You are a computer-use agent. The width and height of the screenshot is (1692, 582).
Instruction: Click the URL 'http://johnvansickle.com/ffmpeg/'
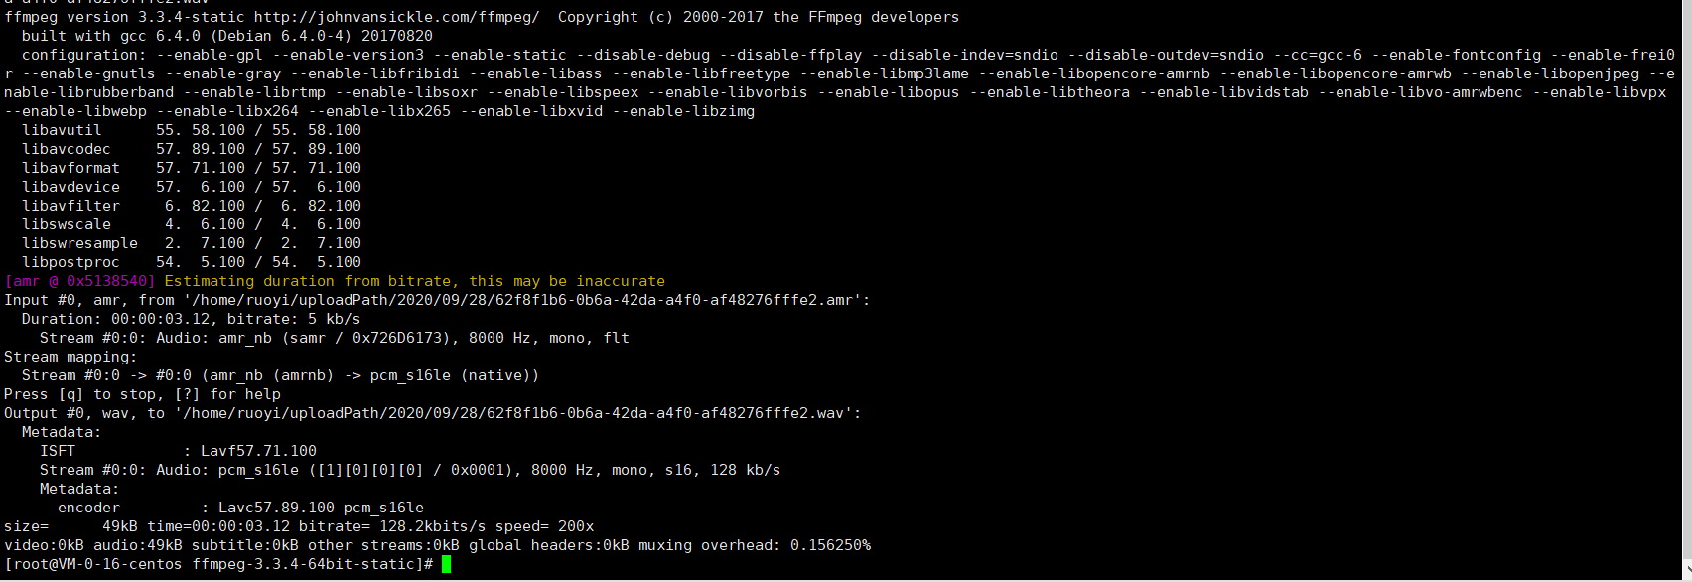[397, 17]
